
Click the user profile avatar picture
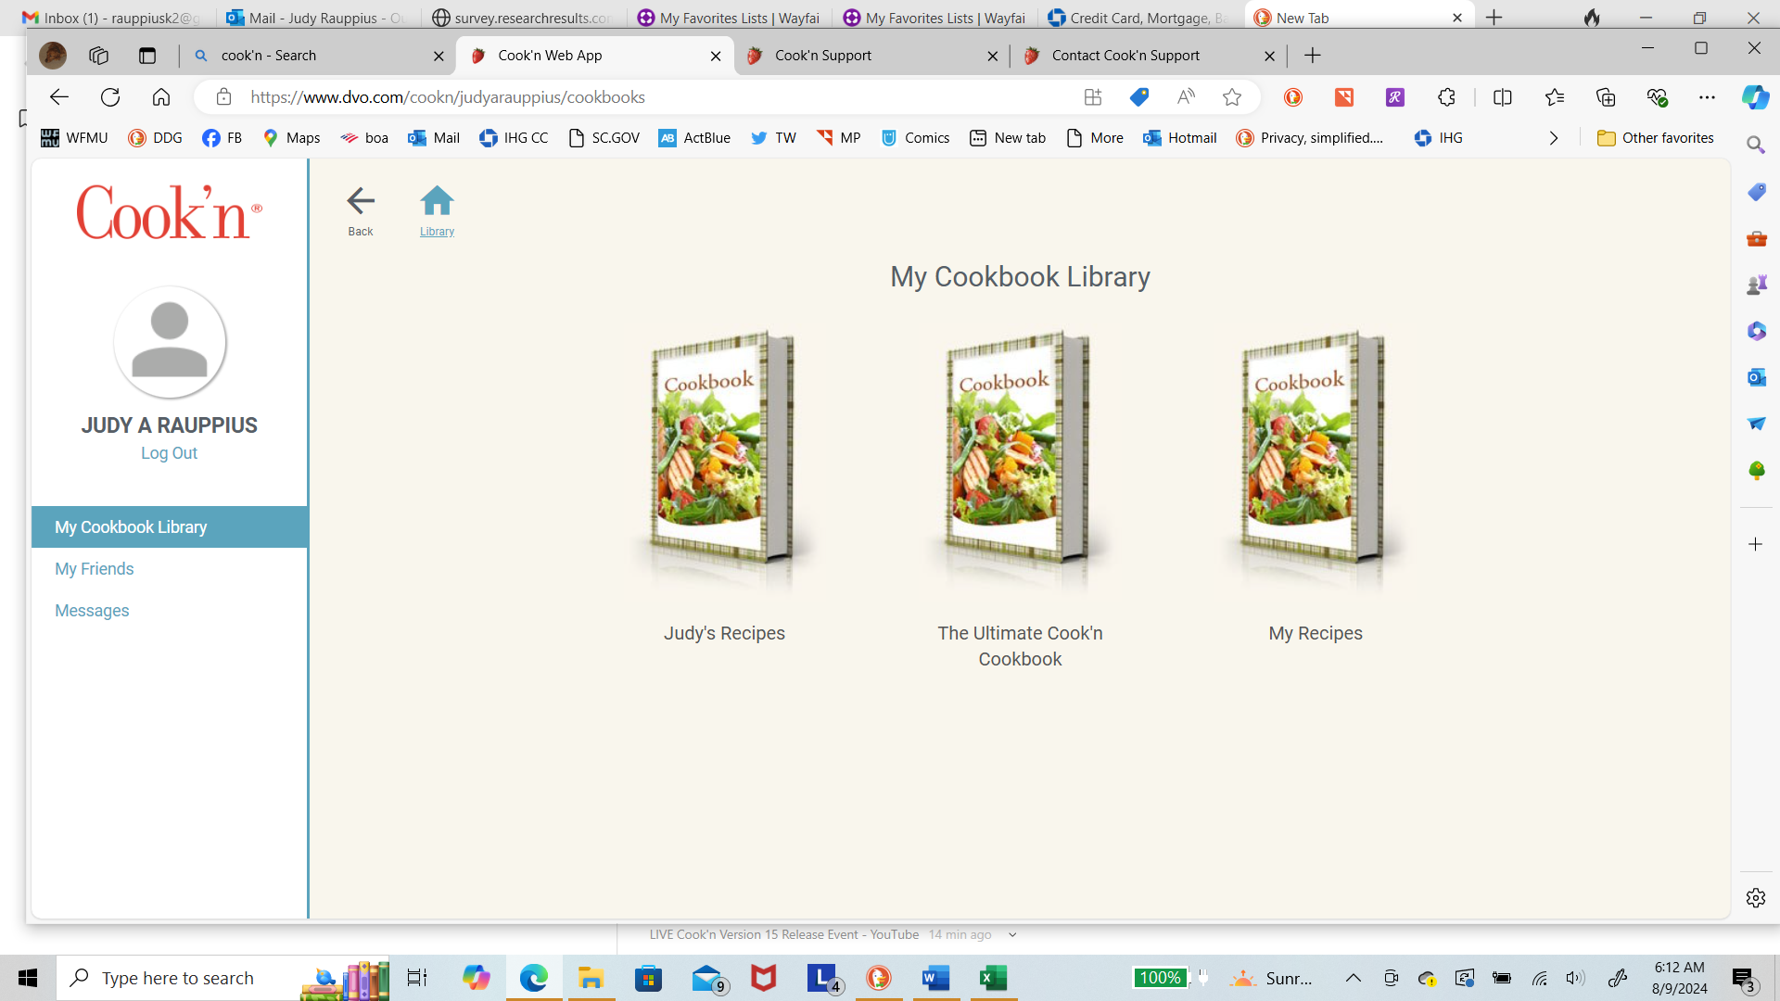pyautogui.click(x=170, y=342)
